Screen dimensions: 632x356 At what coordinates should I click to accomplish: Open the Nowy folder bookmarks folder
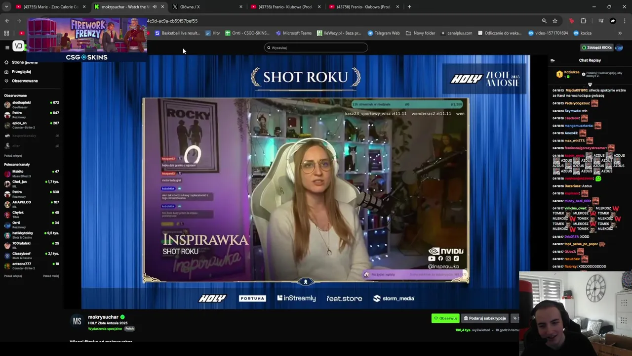click(420, 33)
